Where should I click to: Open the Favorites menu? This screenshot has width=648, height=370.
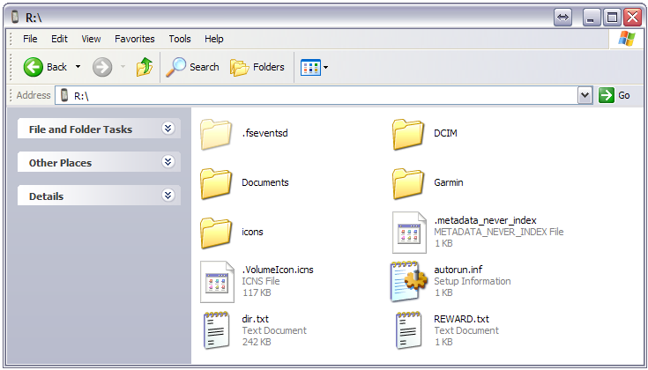(135, 39)
